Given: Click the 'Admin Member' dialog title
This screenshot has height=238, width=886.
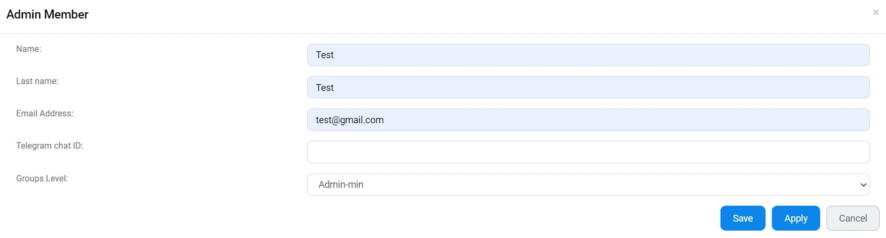Looking at the screenshot, I should pos(47,14).
